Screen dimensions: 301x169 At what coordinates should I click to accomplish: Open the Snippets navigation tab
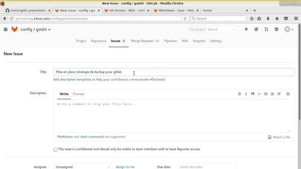coord(199,41)
